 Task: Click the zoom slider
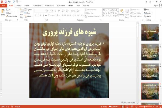tap(146, 107)
